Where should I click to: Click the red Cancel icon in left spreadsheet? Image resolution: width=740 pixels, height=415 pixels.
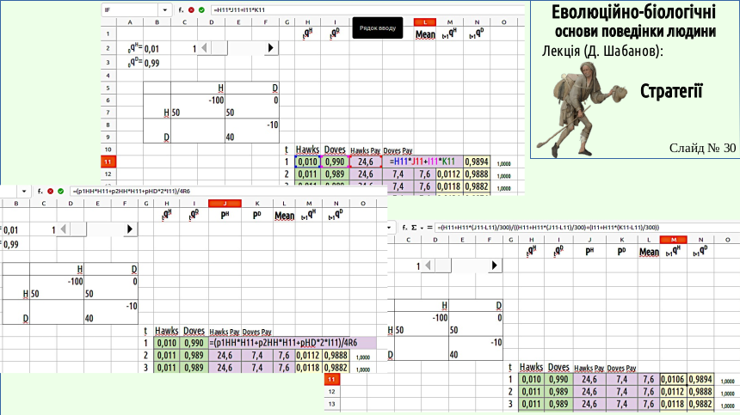[50, 191]
